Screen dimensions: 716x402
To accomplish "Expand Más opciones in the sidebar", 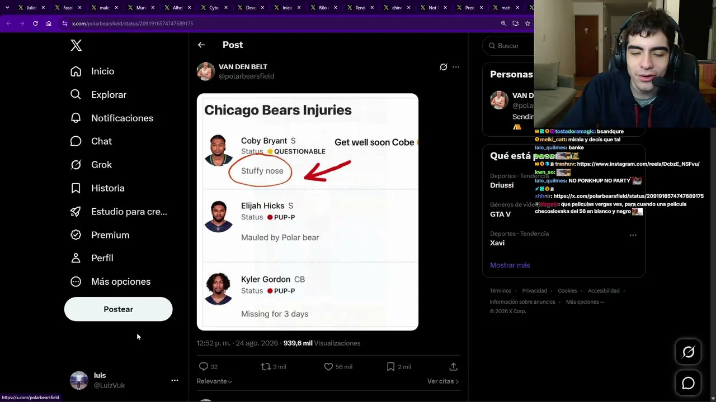I will pyautogui.click(x=110, y=282).
